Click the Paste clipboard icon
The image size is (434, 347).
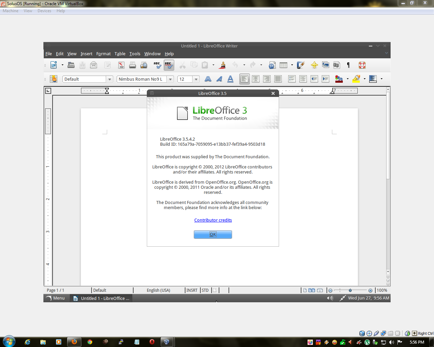(x=205, y=65)
